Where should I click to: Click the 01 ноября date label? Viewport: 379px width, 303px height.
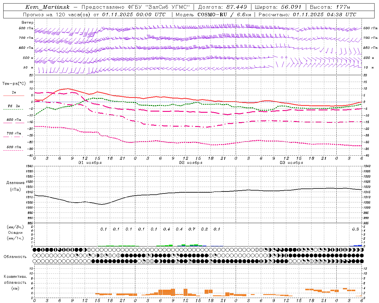point(90,163)
